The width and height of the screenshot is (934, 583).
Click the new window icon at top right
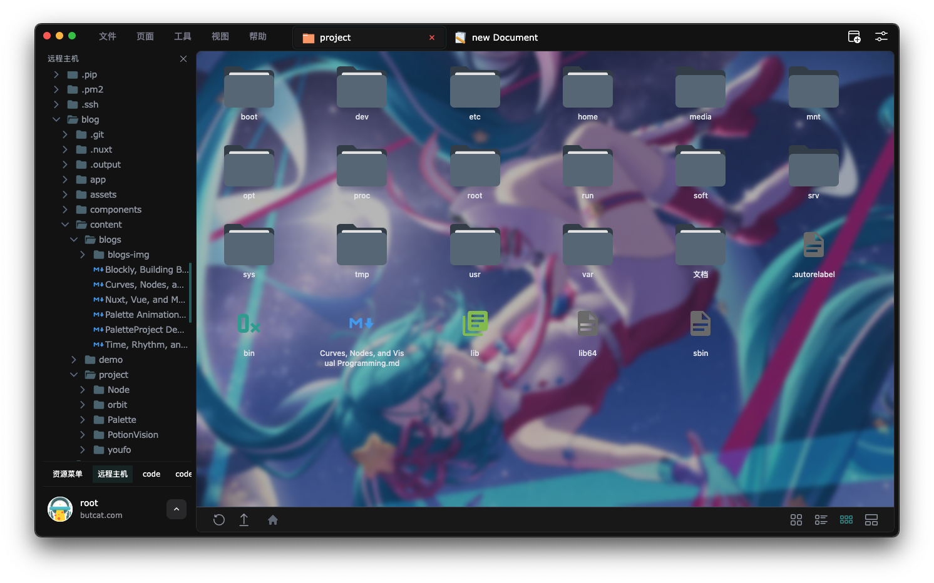tap(854, 37)
